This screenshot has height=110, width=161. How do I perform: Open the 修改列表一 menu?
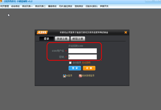(27, 6)
